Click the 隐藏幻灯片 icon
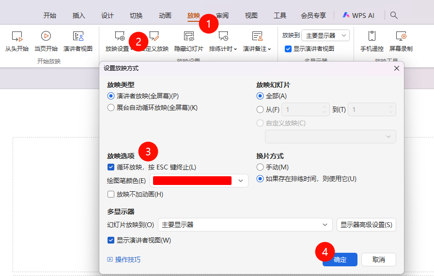The height and width of the screenshot is (276, 434). click(x=189, y=36)
